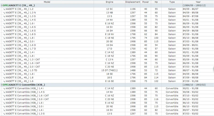Select the Hp value '114'
The height and width of the screenshot is (116, 214).
coord(156,78)
